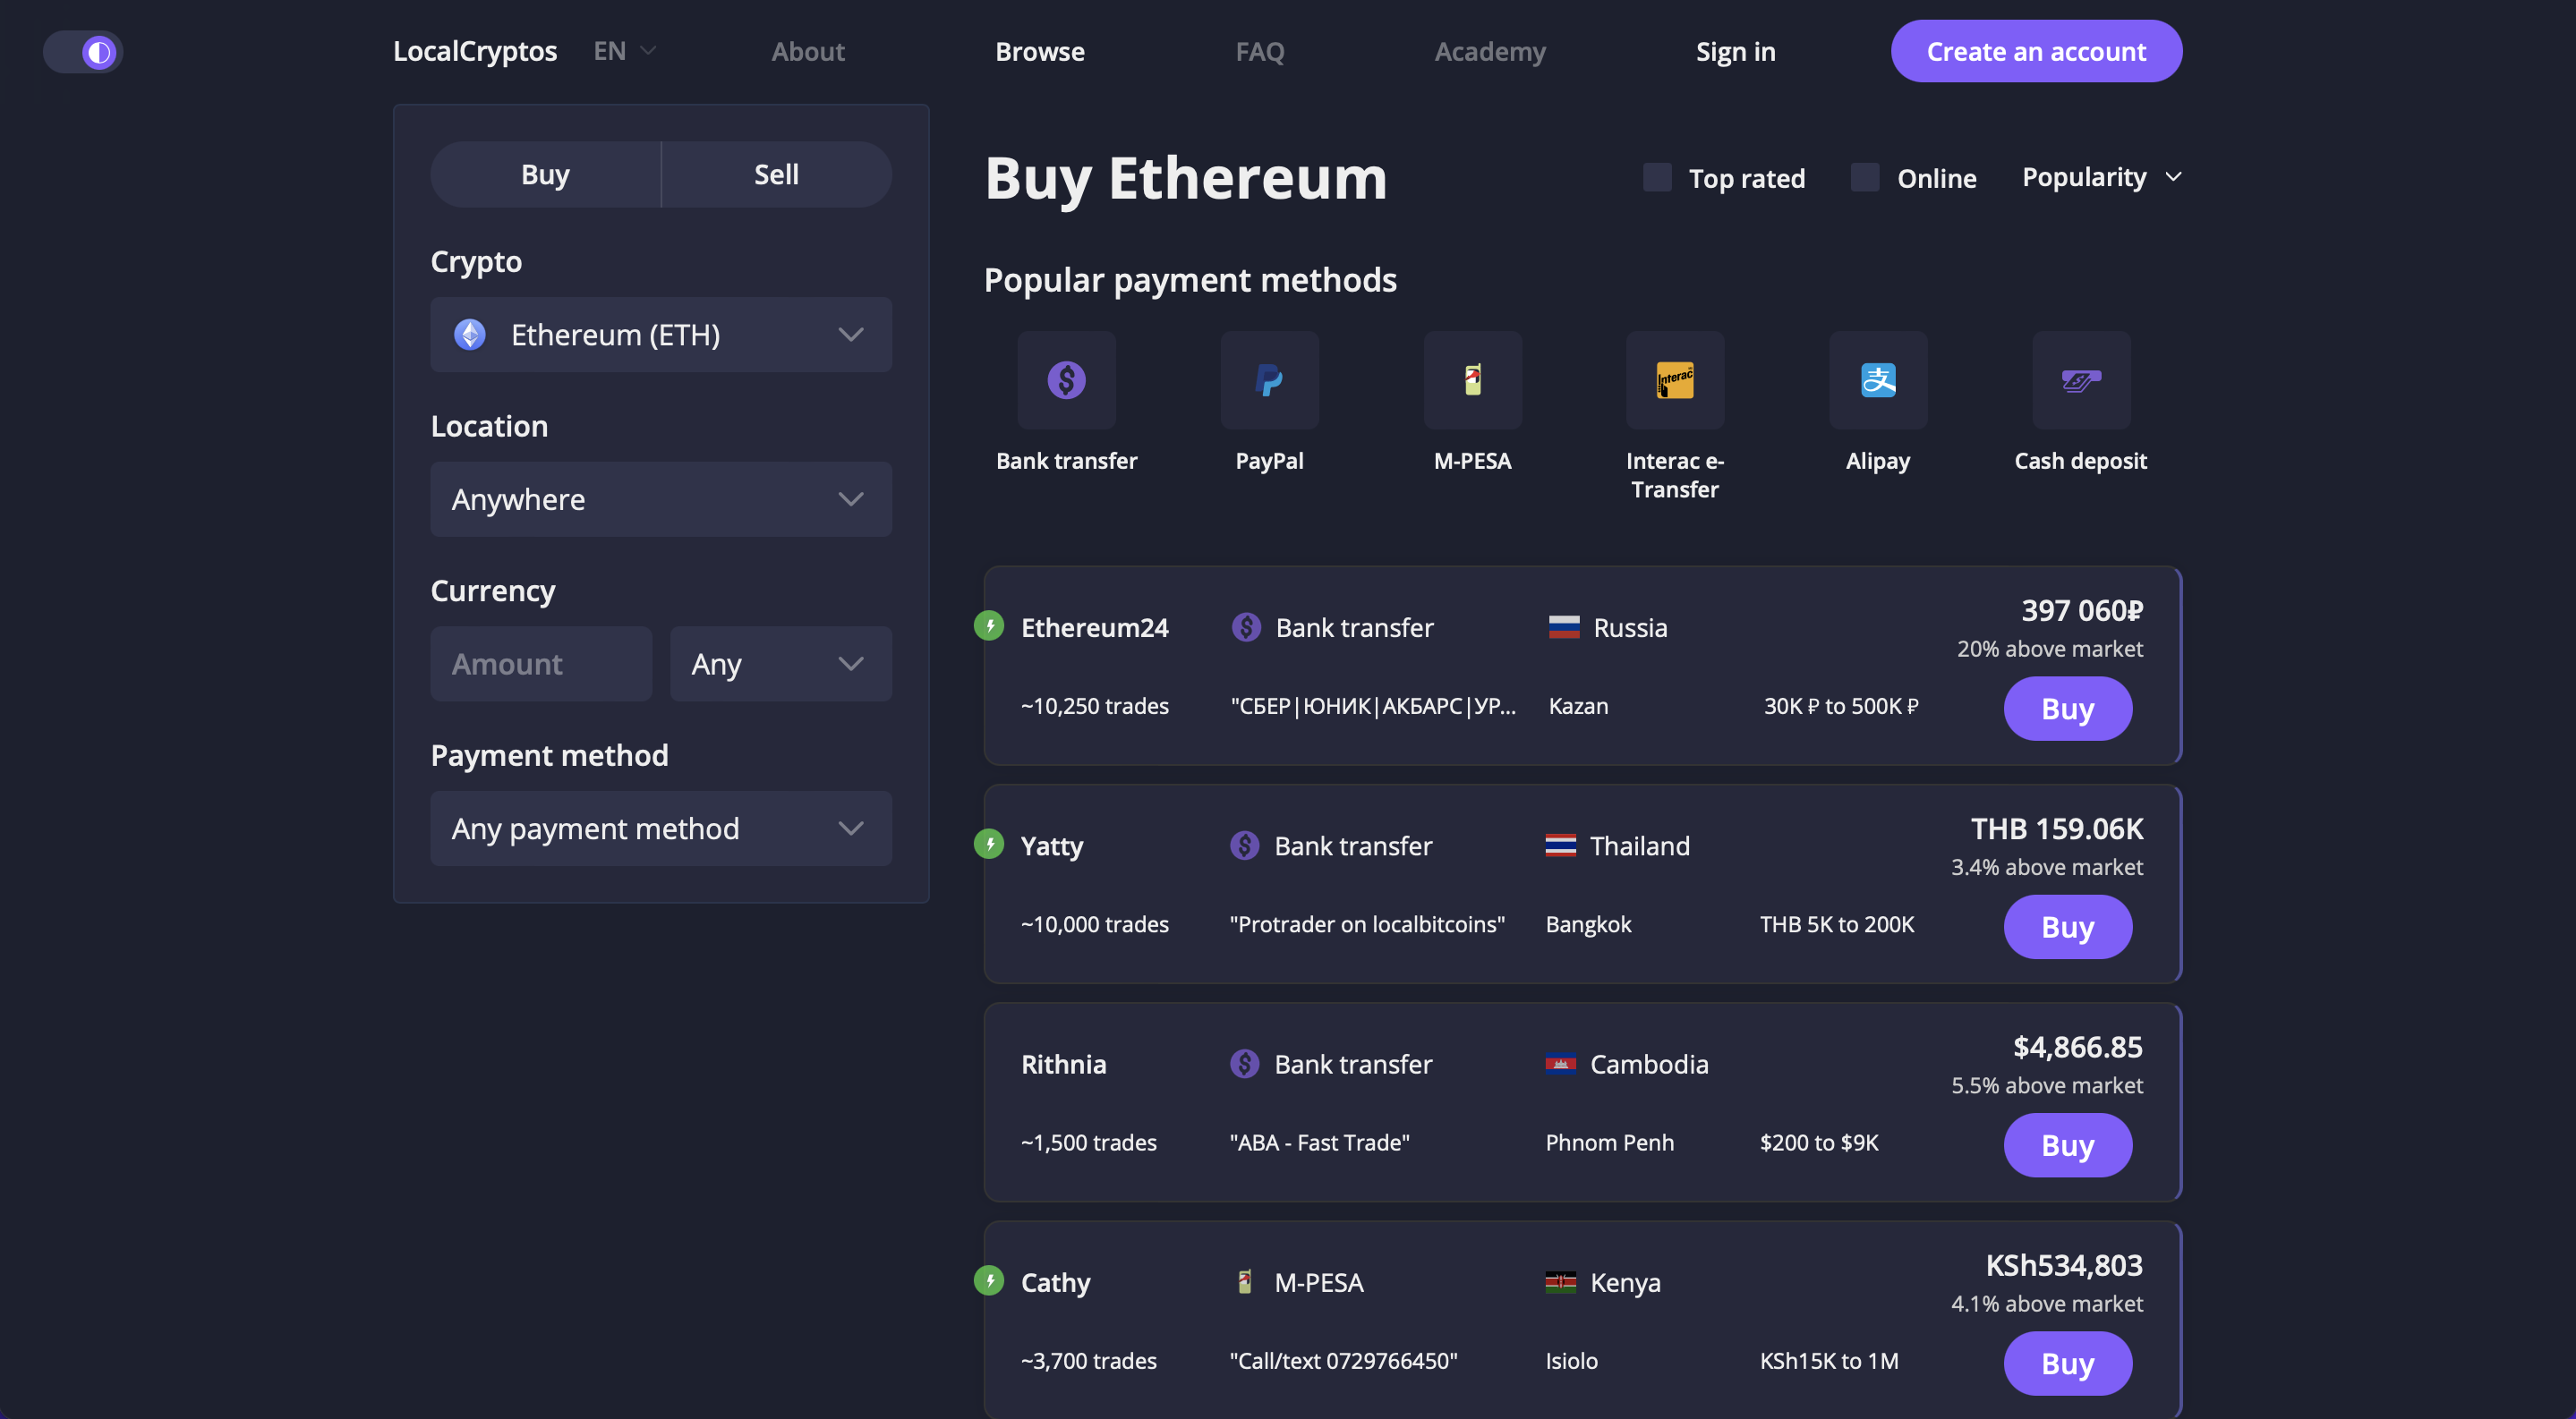This screenshot has width=2576, height=1419.
Task: Enable the Top rated filter checkbox
Action: click(1656, 177)
